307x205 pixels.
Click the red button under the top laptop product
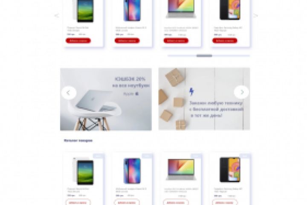point(176,41)
